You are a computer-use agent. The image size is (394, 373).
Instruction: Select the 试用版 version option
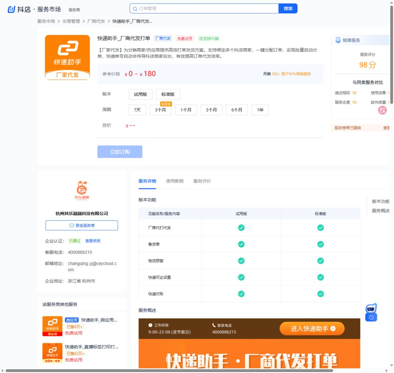[140, 94]
